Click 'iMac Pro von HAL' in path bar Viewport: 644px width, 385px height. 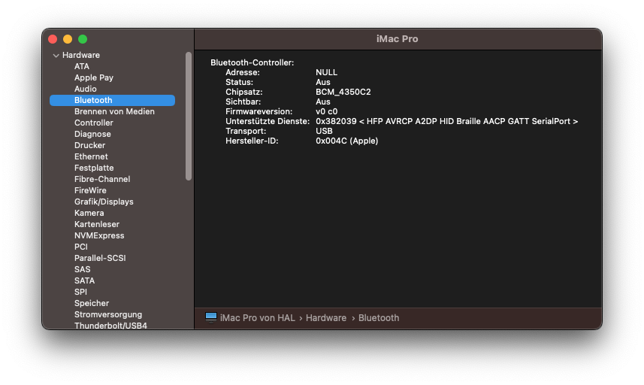click(258, 318)
